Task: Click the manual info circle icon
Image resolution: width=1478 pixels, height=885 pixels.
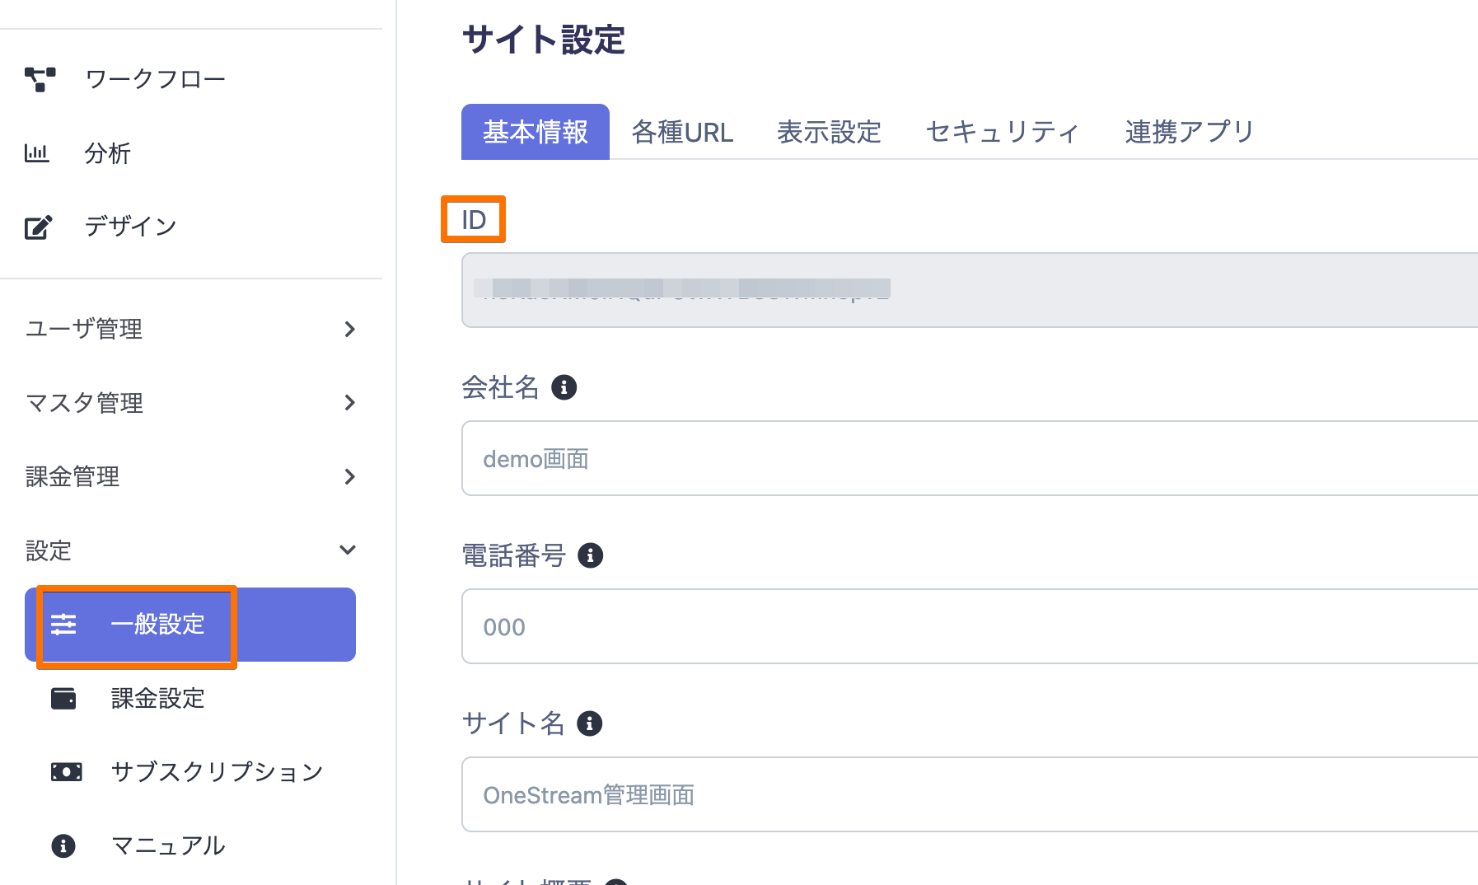Action: point(63,845)
